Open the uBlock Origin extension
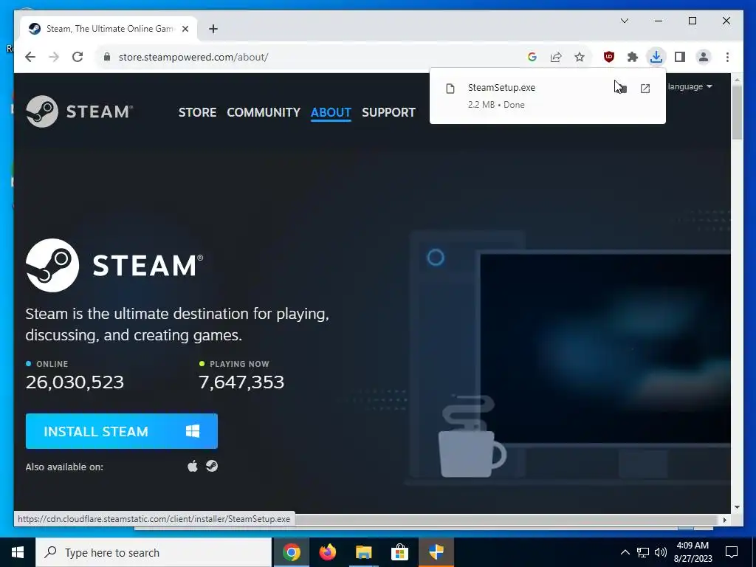This screenshot has width=756, height=567. coord(609,57)
